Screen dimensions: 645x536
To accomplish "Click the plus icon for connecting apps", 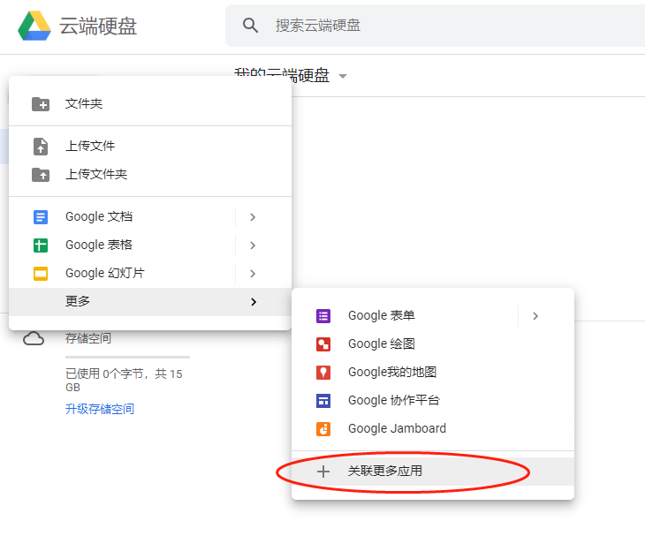I will (323, 472).
